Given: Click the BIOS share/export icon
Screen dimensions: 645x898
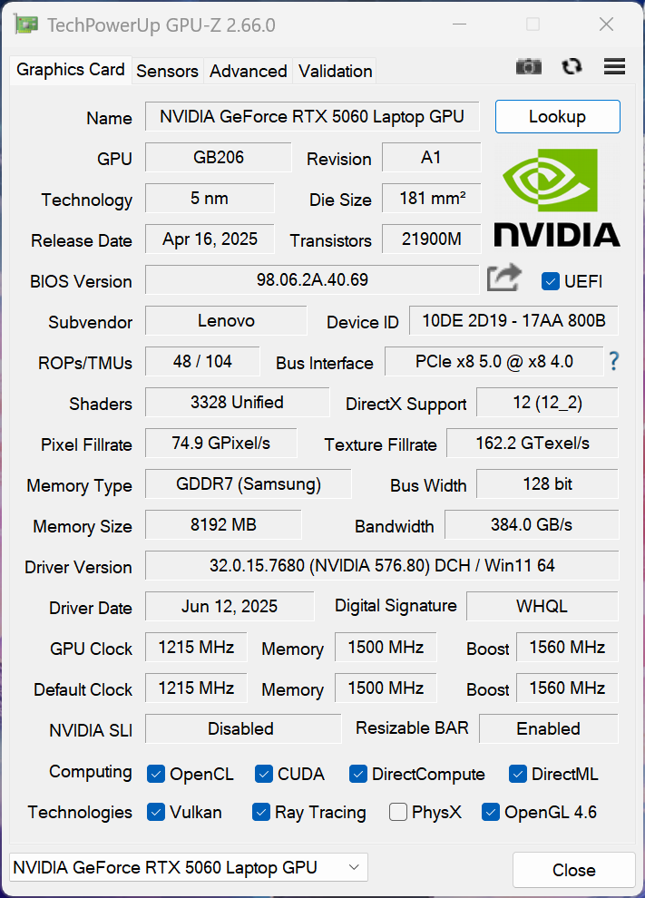Looking at the screenshot, I should [x=503, y=278].
